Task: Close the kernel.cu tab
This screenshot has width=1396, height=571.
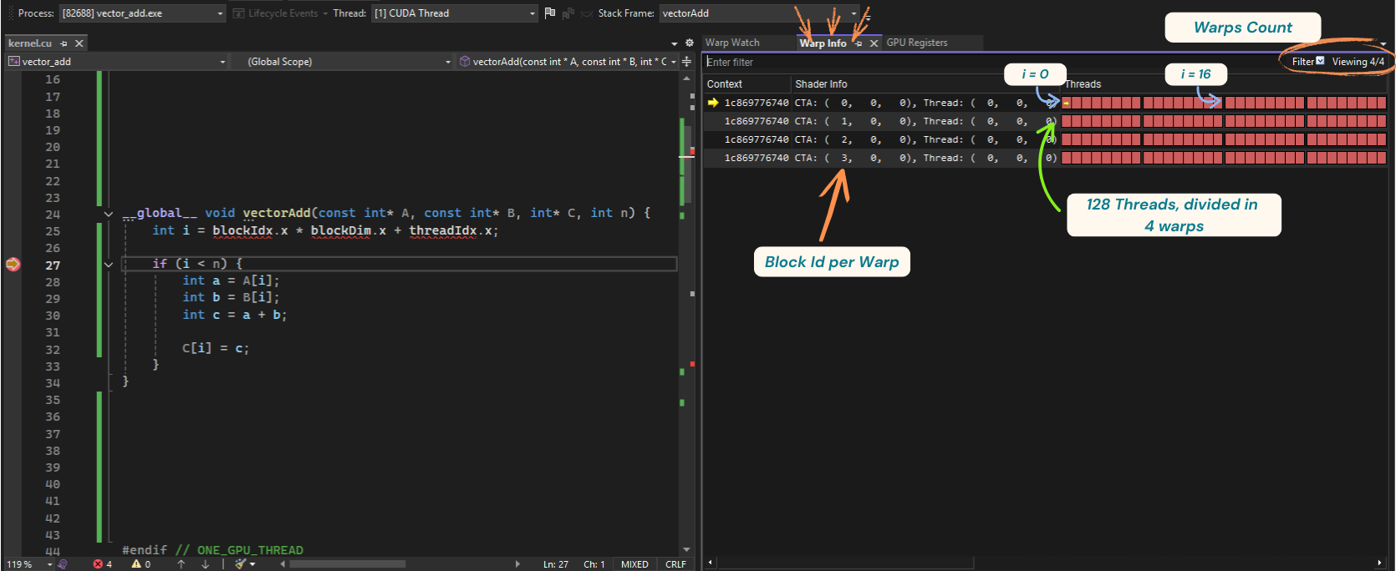Action: click(79, 43)
